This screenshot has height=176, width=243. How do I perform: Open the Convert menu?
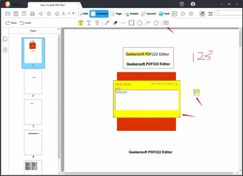(148, 14)
